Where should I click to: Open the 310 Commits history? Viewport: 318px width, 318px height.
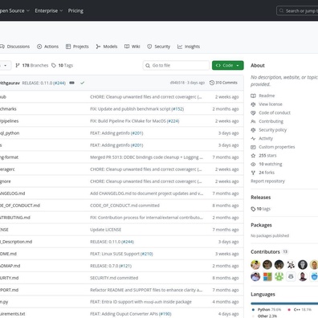coord(223,83)
